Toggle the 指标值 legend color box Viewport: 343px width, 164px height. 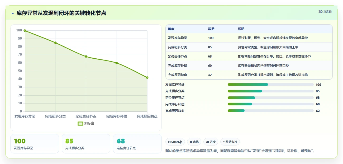pos(80,123)
